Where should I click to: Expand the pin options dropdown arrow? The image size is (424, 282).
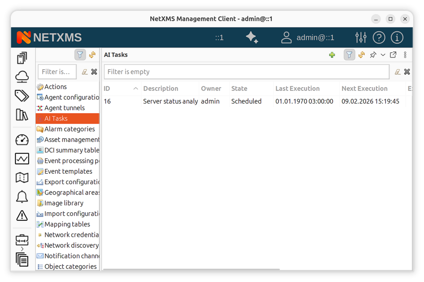coord(383,55)
